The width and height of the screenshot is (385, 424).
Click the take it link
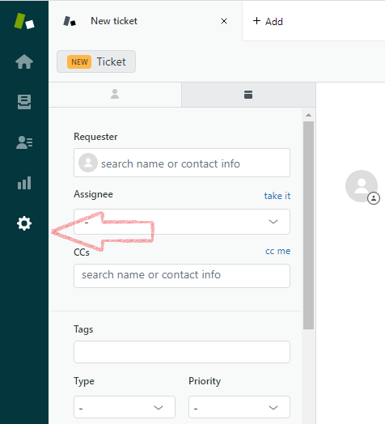[277, 196]
